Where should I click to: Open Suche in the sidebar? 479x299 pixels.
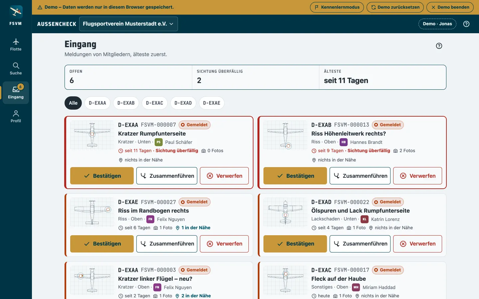click(x=16, y=69)
